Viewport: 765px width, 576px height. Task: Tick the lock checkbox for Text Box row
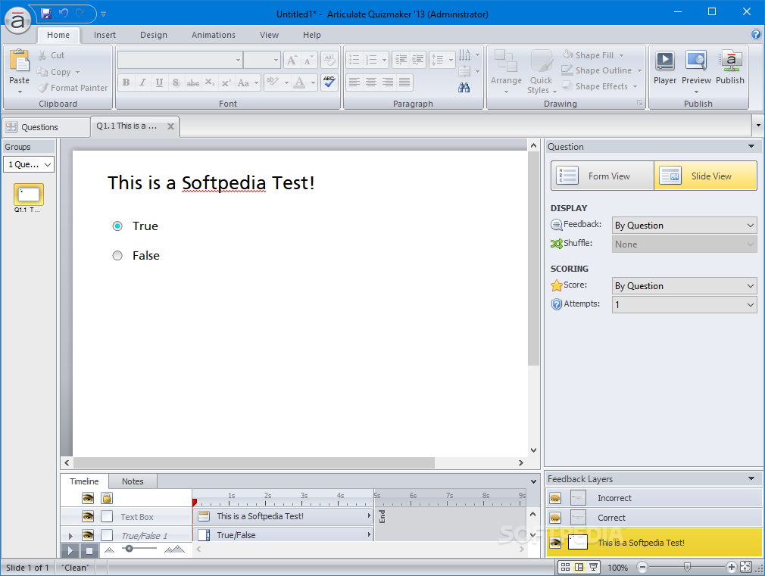(107, 516)
